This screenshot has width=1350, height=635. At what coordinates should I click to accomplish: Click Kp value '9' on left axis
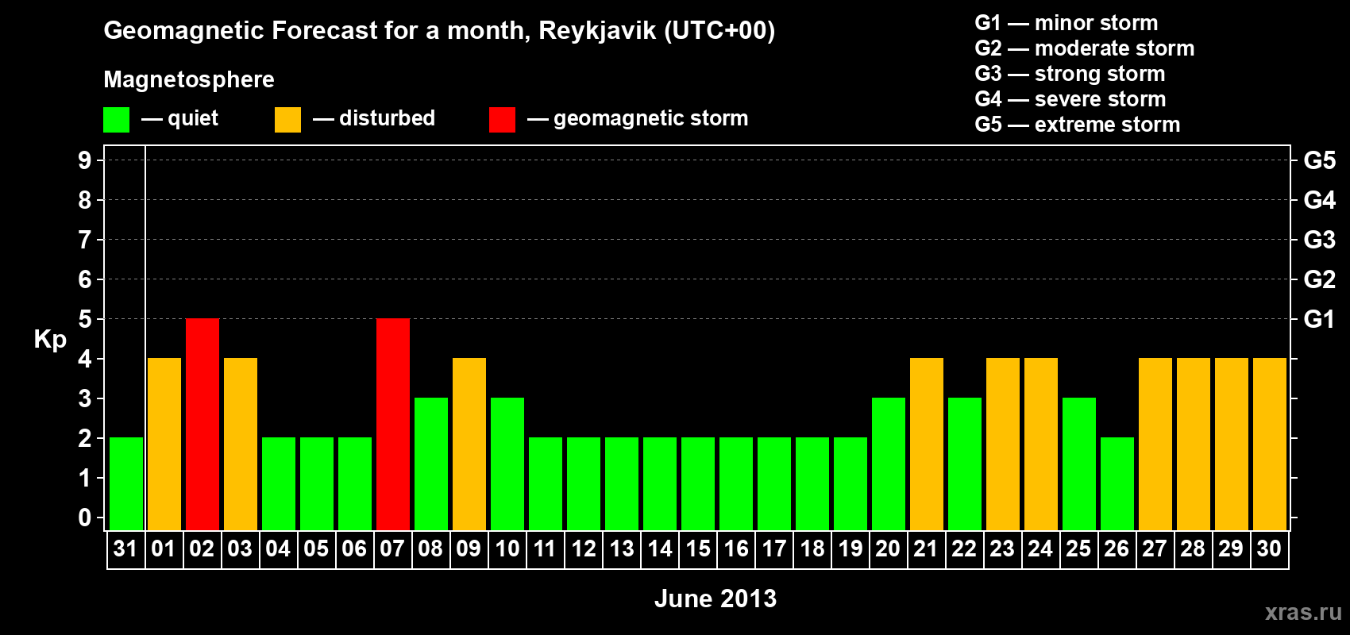point(85,160)
